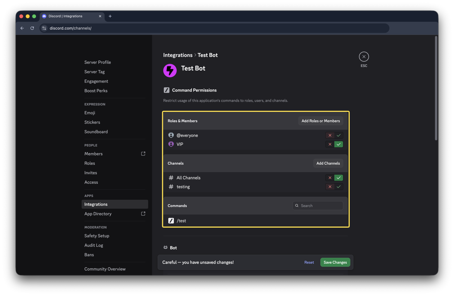The height and width of the screenshot is (296, 454).
Task: Go to Engagement settings
Action: pyautogui.click(x=115, y=81)
